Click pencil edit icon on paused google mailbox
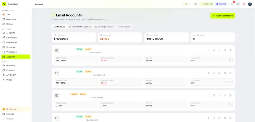 219,95
